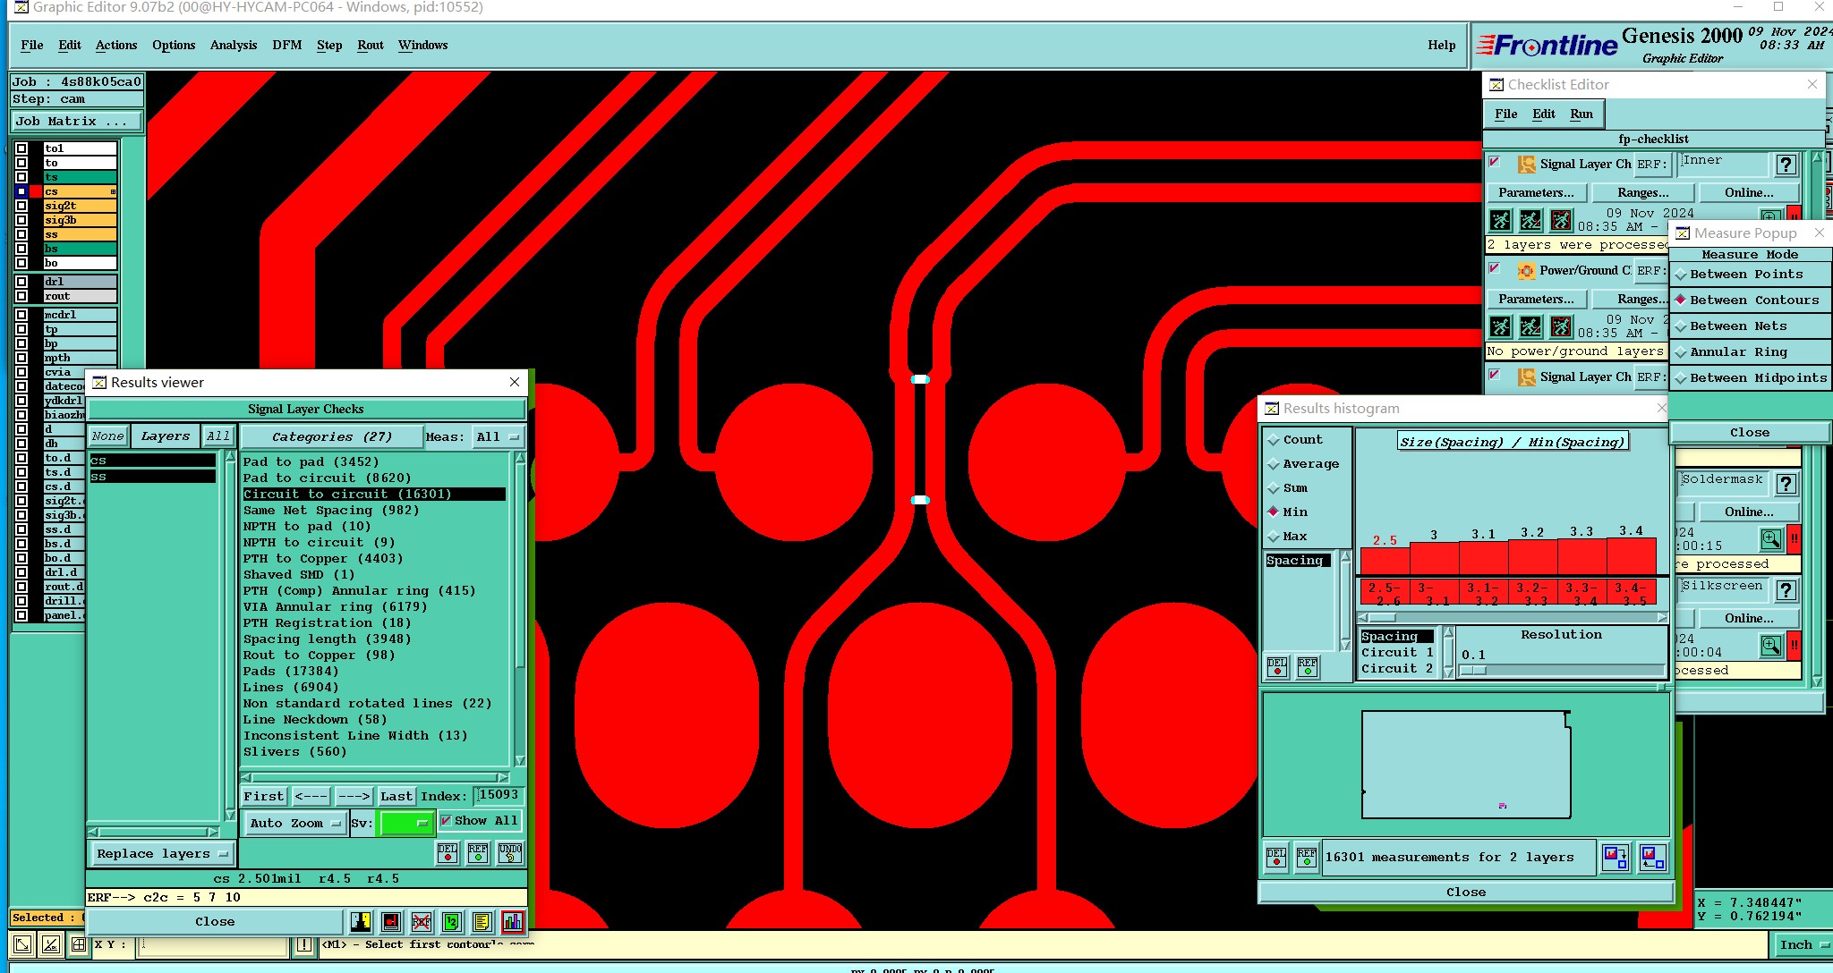Open Replace layers dropdown
Image resolution: width=1833 pixels, height=973 pixels.
(162, 854)
